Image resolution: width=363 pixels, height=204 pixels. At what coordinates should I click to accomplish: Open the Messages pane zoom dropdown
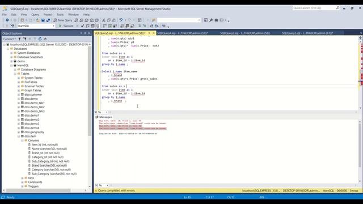tap(107, 185)
